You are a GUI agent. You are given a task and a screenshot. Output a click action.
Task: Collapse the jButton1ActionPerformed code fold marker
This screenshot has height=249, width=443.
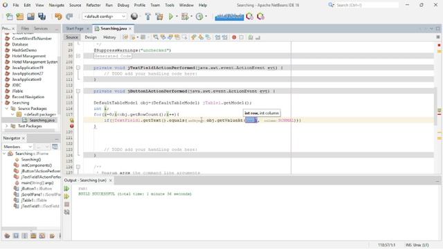pyautogui.click(x=78, y=91)
